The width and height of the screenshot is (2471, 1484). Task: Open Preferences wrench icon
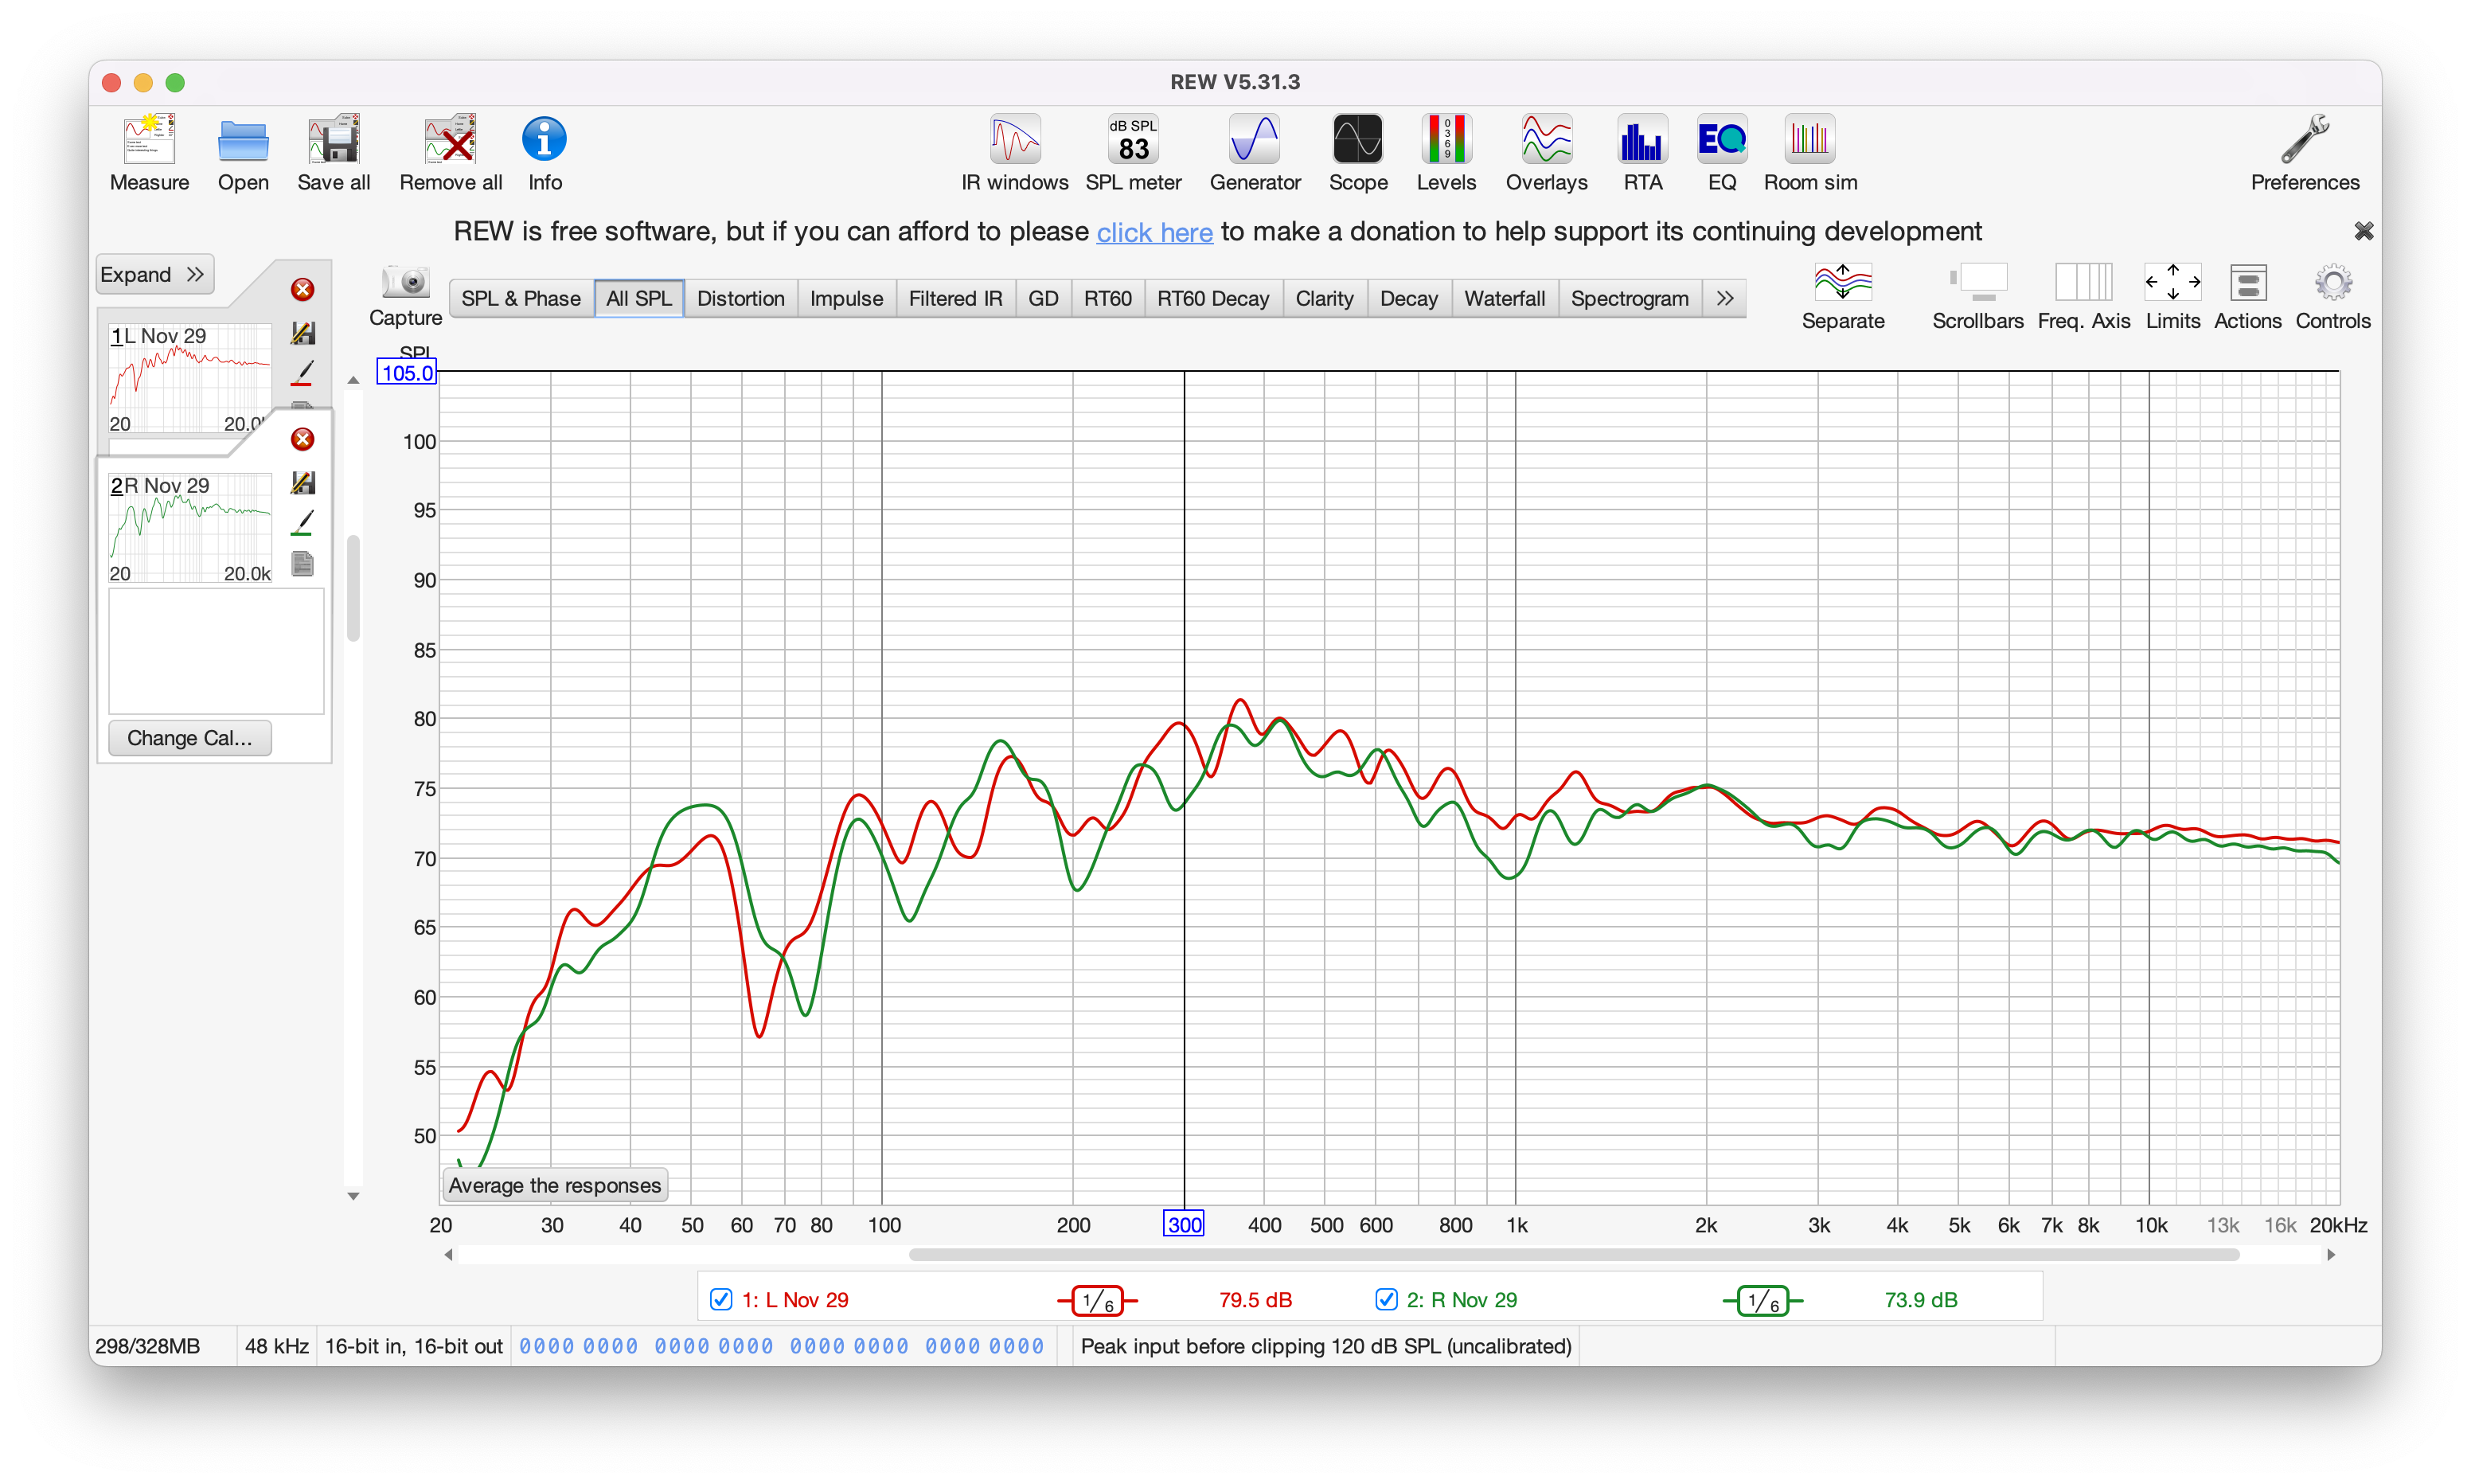point(2304,141)
